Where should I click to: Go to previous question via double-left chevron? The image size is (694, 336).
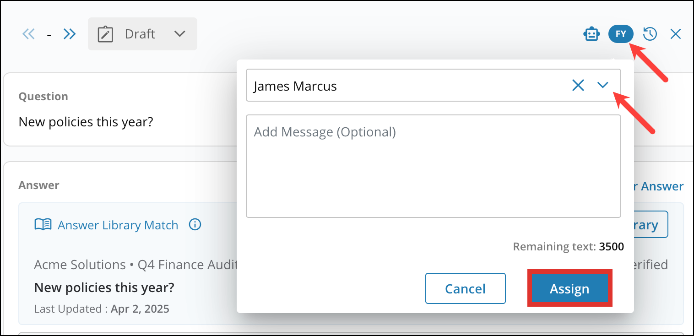pos(28,33)
